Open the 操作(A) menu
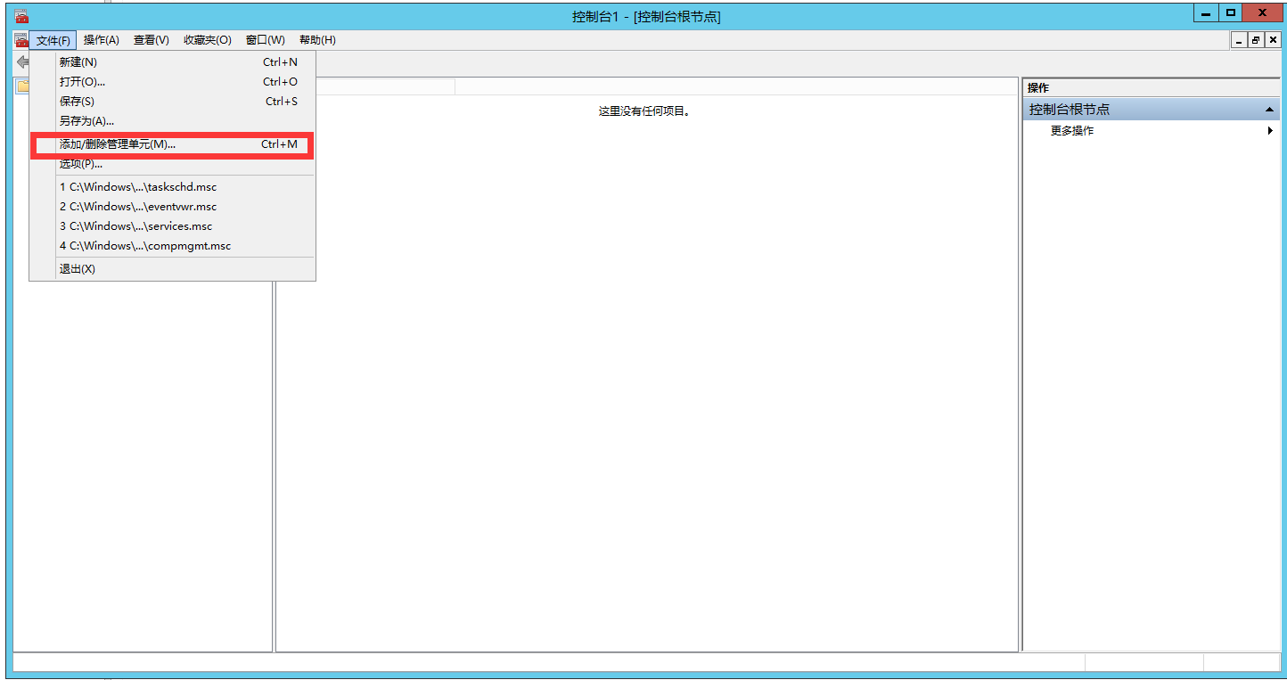 coord(102,40)
